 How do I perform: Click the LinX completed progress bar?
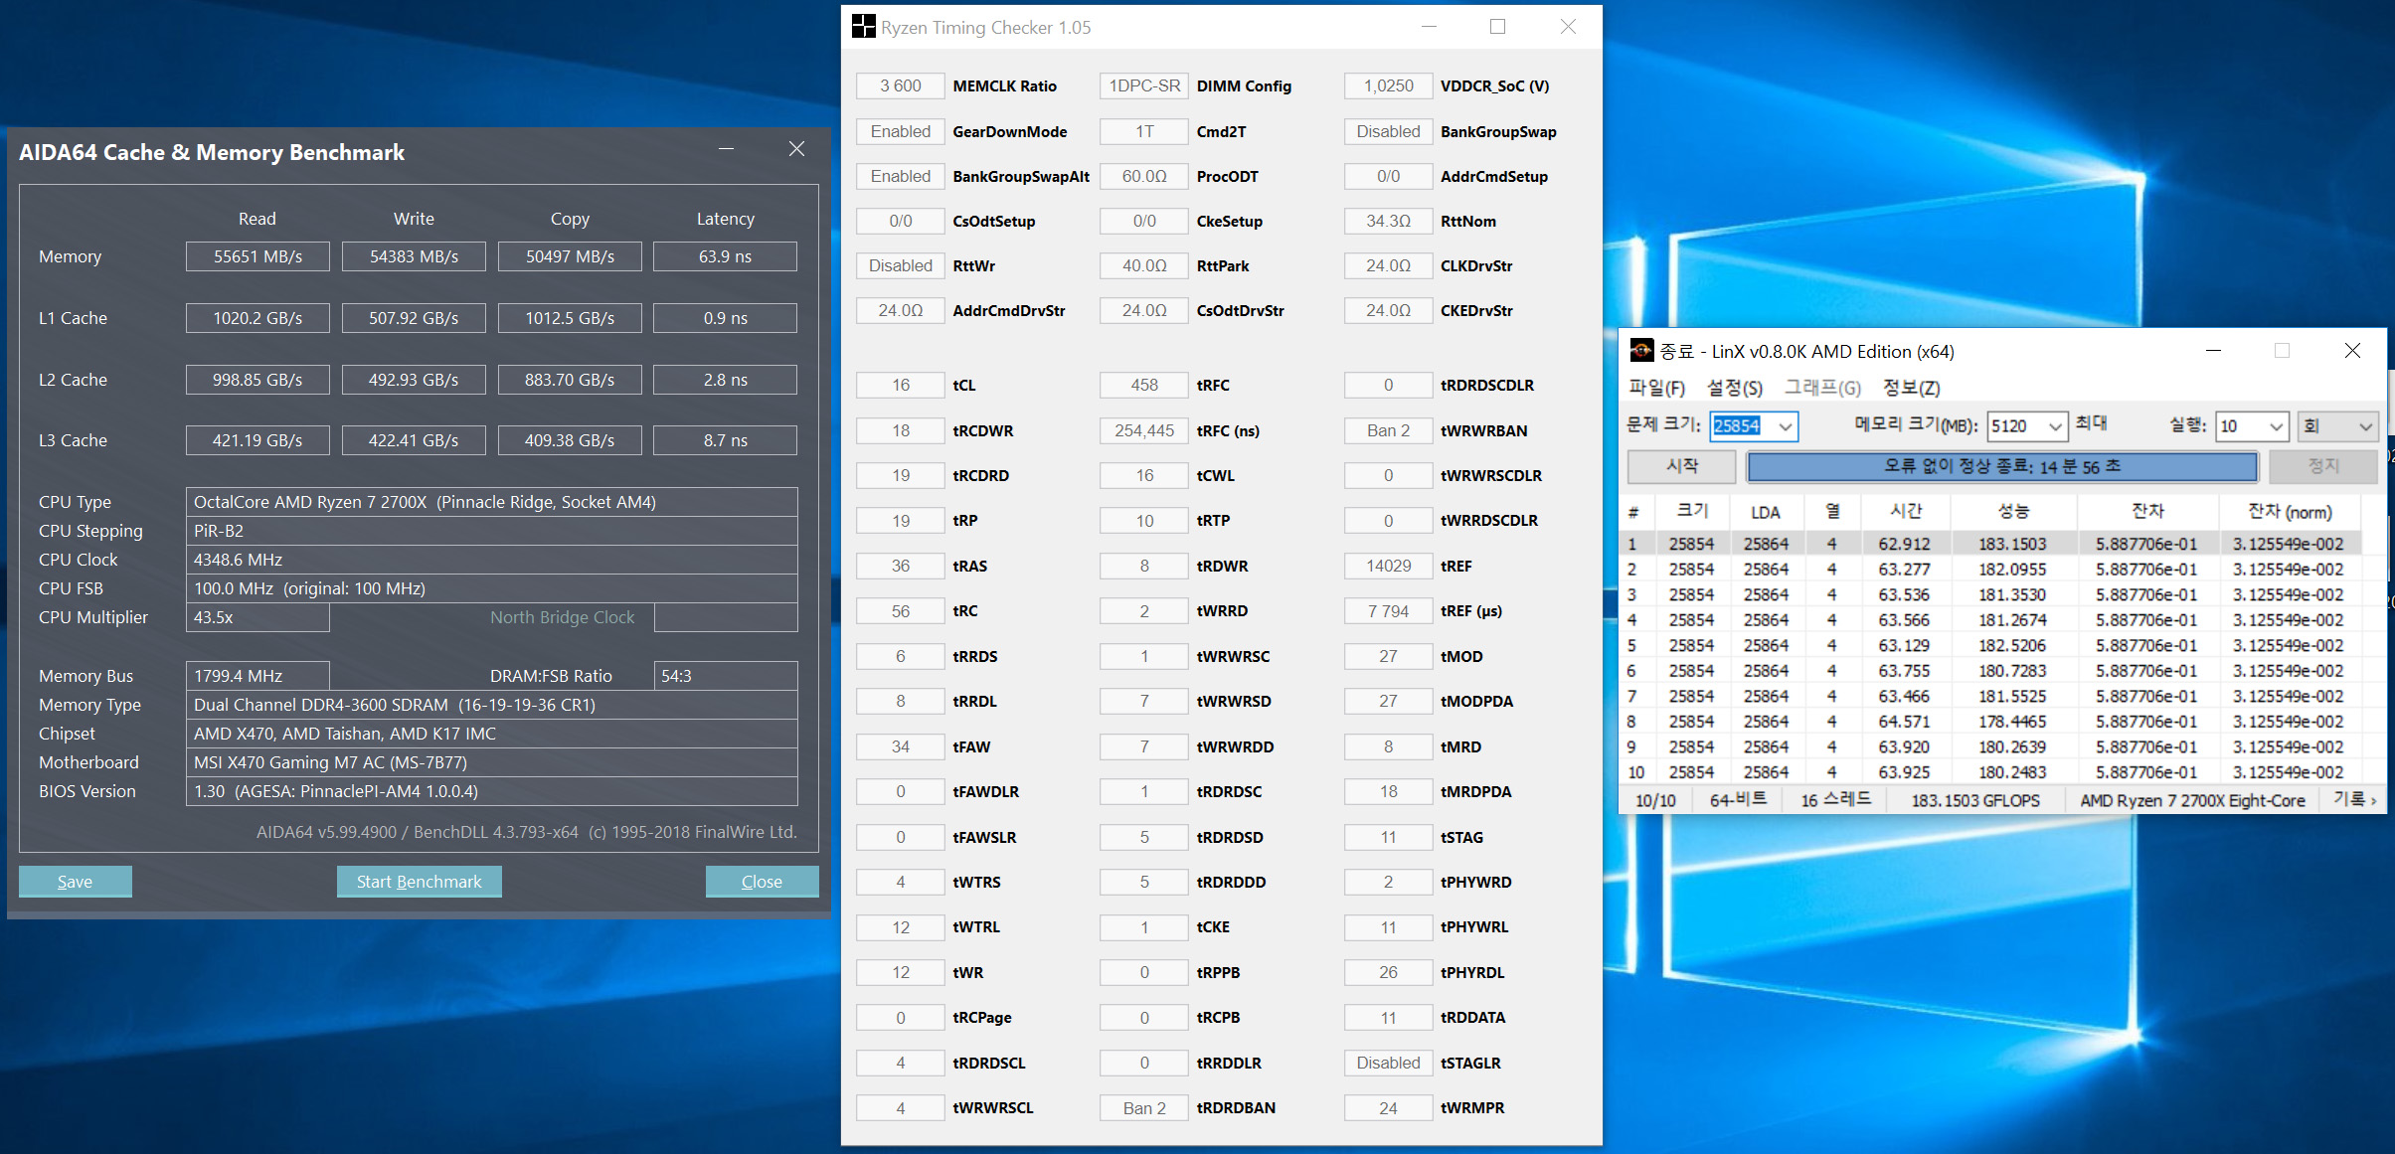coord(2001,466)
